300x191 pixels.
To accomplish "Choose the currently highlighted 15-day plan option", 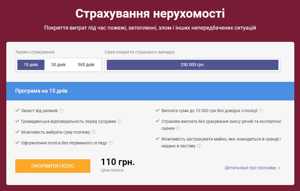I will coord(30,65).
